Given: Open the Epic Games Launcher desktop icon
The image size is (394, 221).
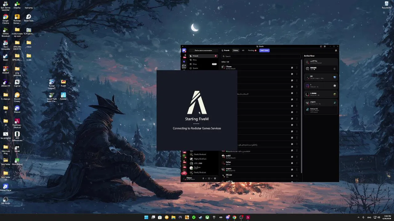Looking at the screenshot, I should (x=6, y=6).
